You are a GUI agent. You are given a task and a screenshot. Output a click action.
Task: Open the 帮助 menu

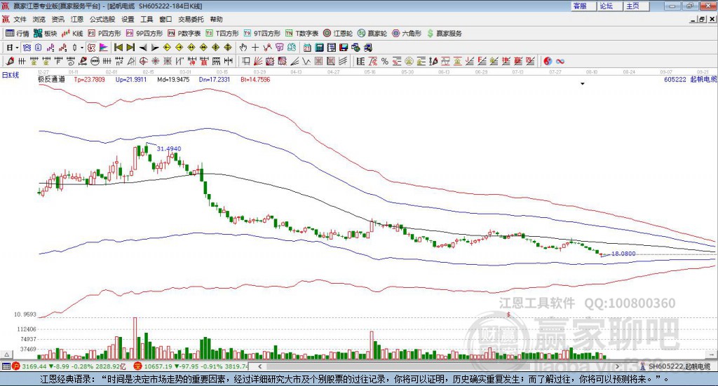216,19
